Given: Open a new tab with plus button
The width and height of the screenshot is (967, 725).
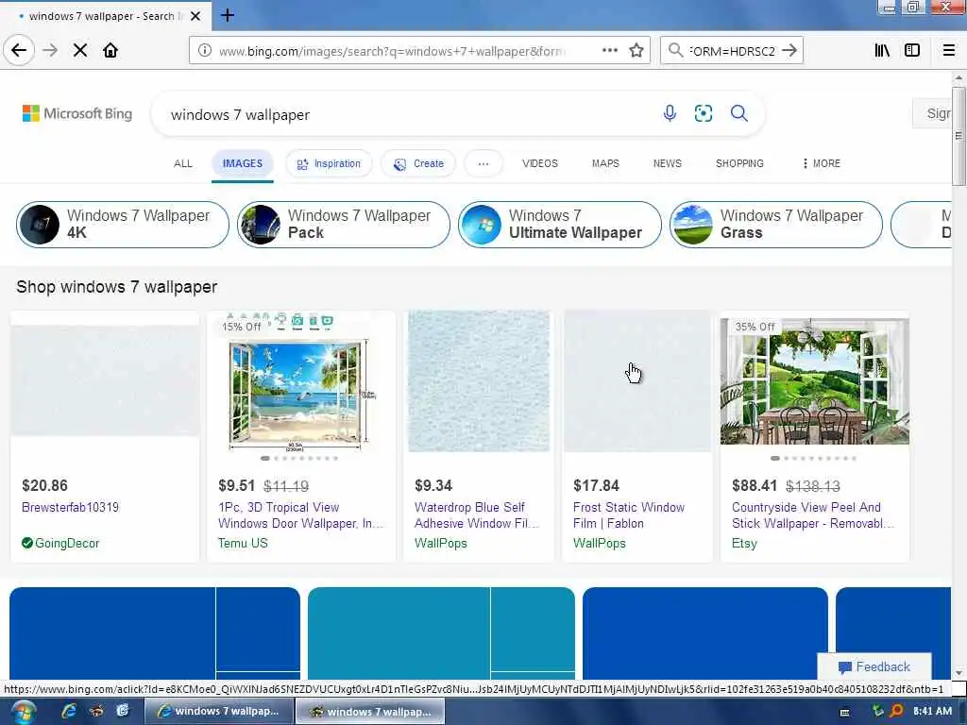Looking at the screenshot, I should coord(228,15).
